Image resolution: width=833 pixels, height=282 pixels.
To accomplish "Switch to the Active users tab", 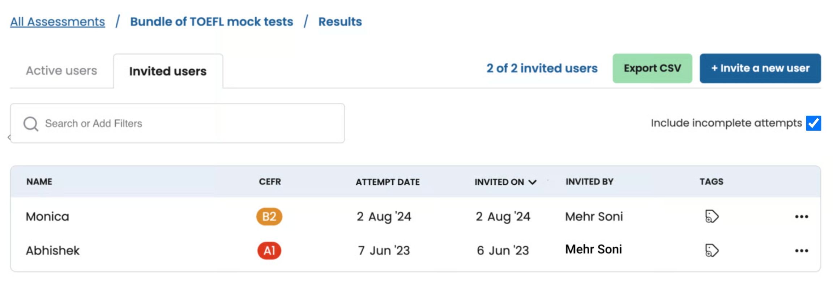I will click(61, 71).
